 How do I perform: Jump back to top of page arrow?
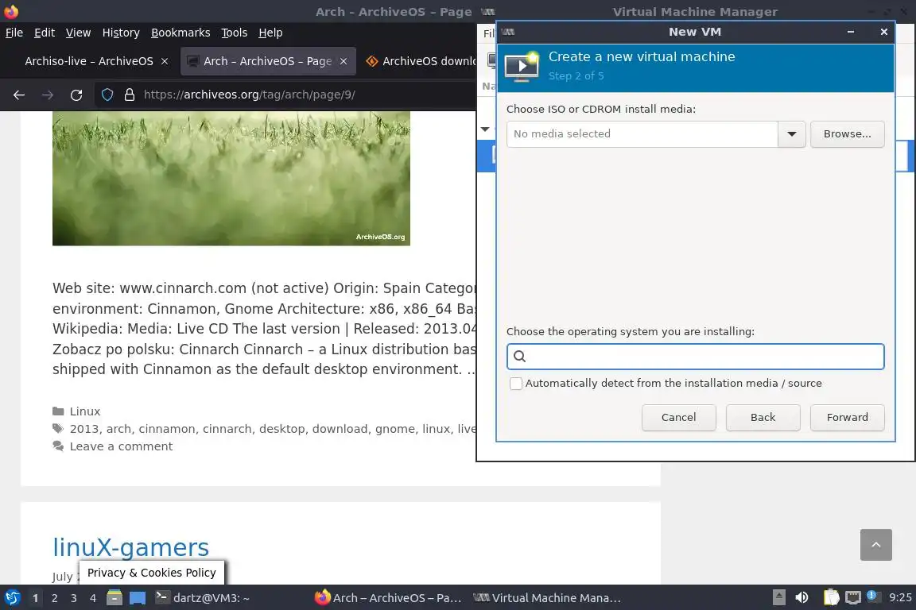(875, 545)
